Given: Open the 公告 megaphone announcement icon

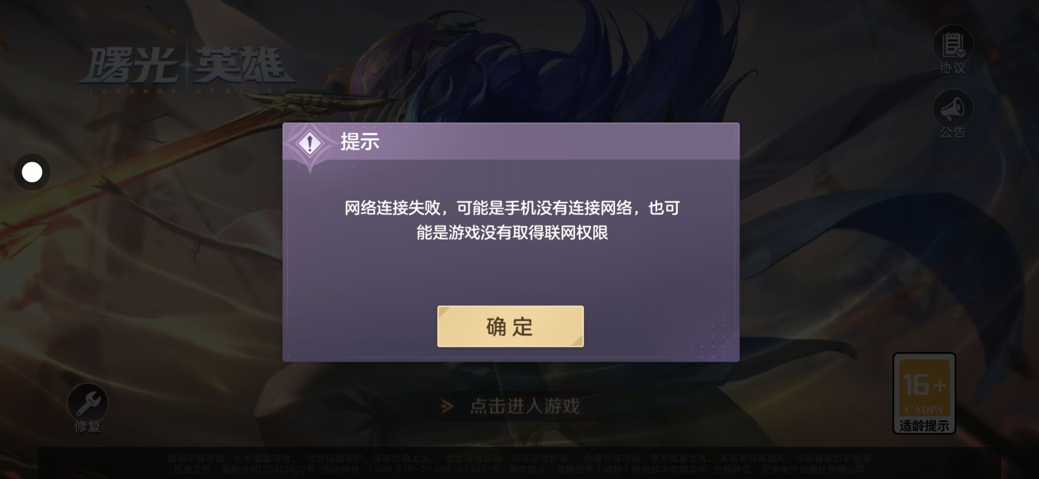Looking at the screenshot, I should [953, 109].
